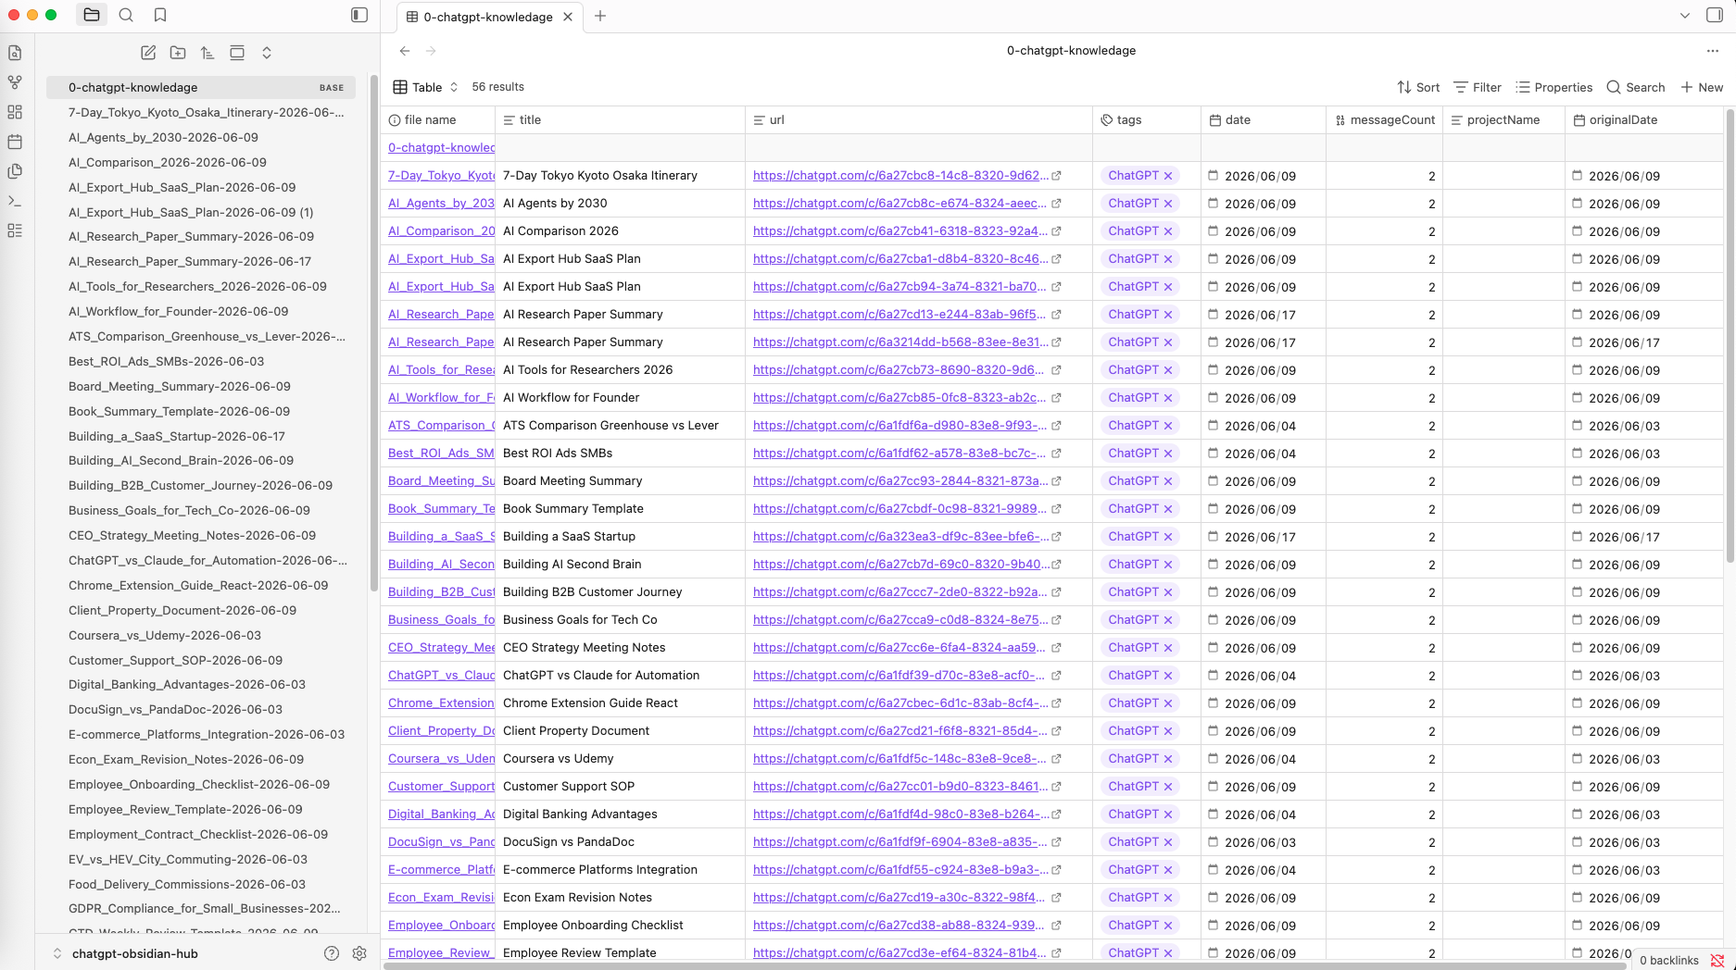Open the help question mark icon
Screen dimensions: 1736x970
pos(332,953)
